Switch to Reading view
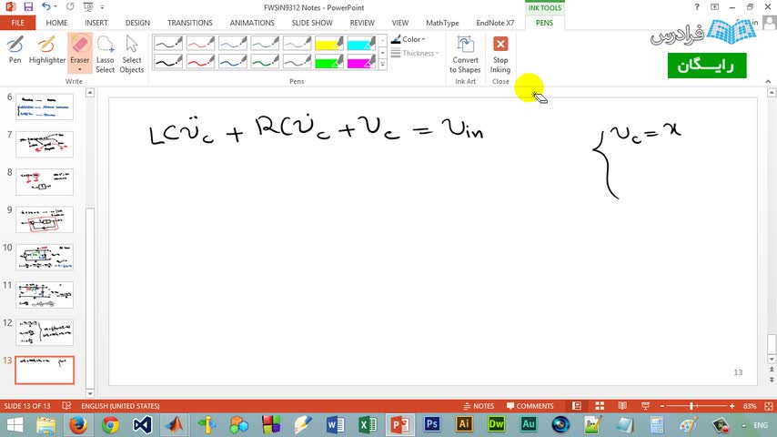Viewport: 777px width, 437px height. (x=622, y=406)
